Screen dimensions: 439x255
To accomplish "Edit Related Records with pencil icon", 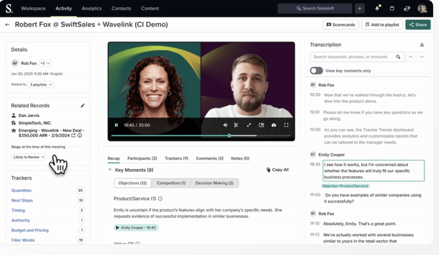I will (x=83, y=106).
